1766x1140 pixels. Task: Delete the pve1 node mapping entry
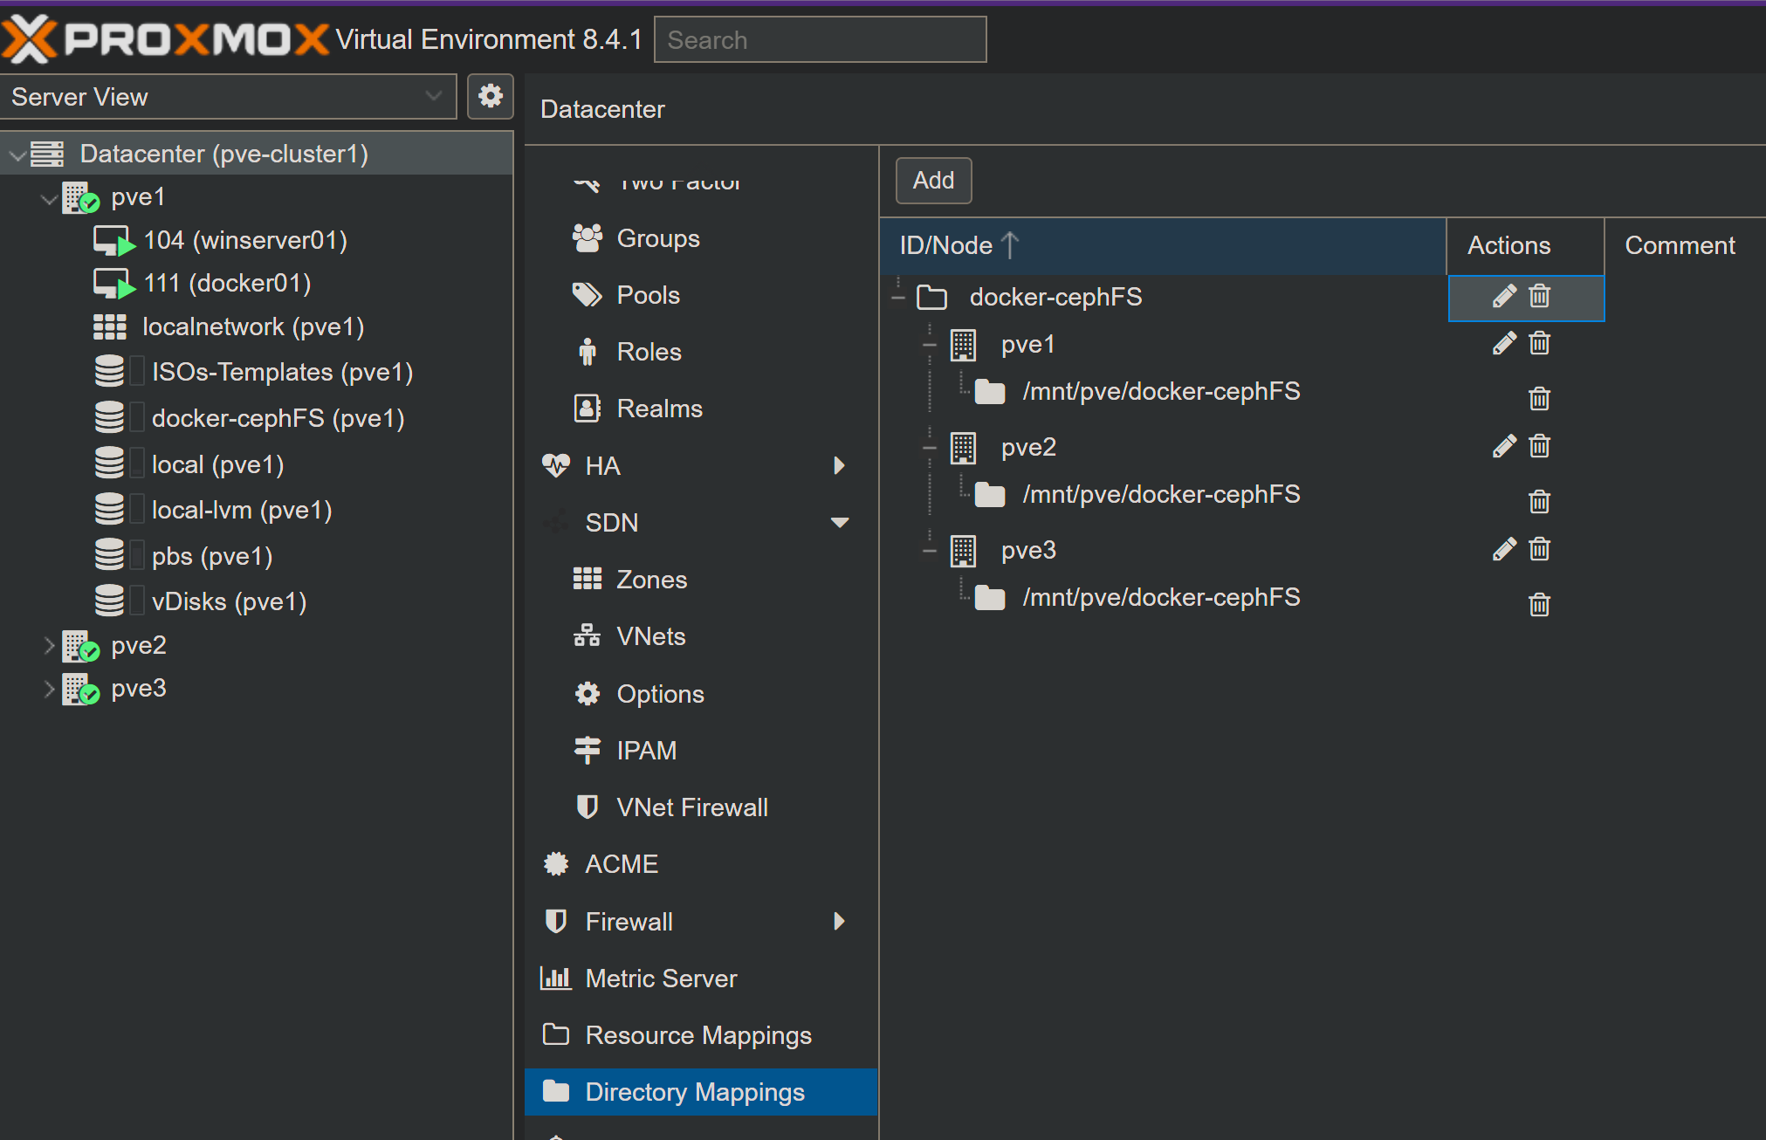coord(1540,344)
